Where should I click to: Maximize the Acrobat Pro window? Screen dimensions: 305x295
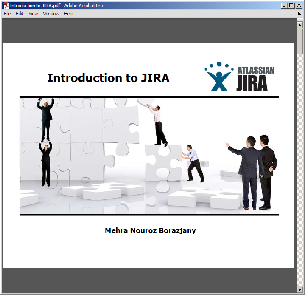click(x=291, y=6)
